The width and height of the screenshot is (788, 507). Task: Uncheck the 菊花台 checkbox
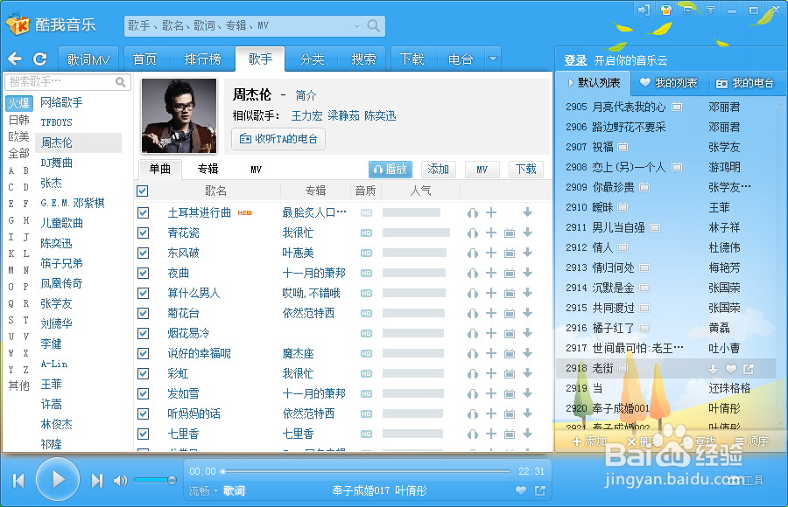(x=144, y=313)
